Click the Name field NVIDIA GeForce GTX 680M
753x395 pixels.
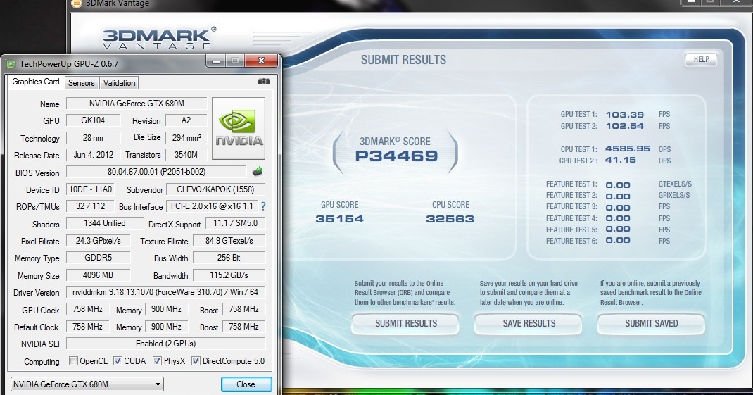click(137, 104)
